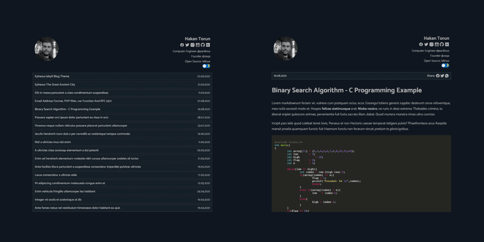
Task: Share the article via the Facebook icon
Action: click(x=437, y=76)
